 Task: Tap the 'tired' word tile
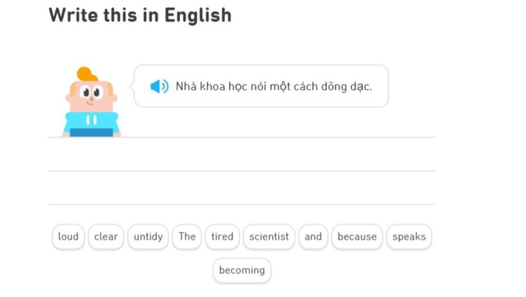pyautogui.click(x=222, y=237)
